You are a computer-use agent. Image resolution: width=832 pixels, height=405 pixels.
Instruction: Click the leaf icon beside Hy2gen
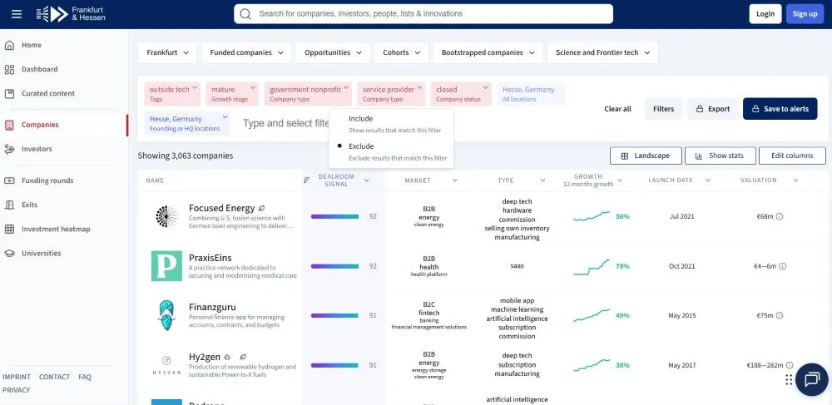pyautogui.click(x=243, y=358)
